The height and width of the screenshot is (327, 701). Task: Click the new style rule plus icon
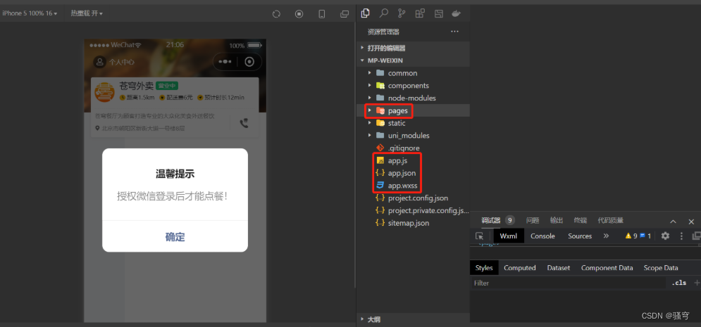697,283
